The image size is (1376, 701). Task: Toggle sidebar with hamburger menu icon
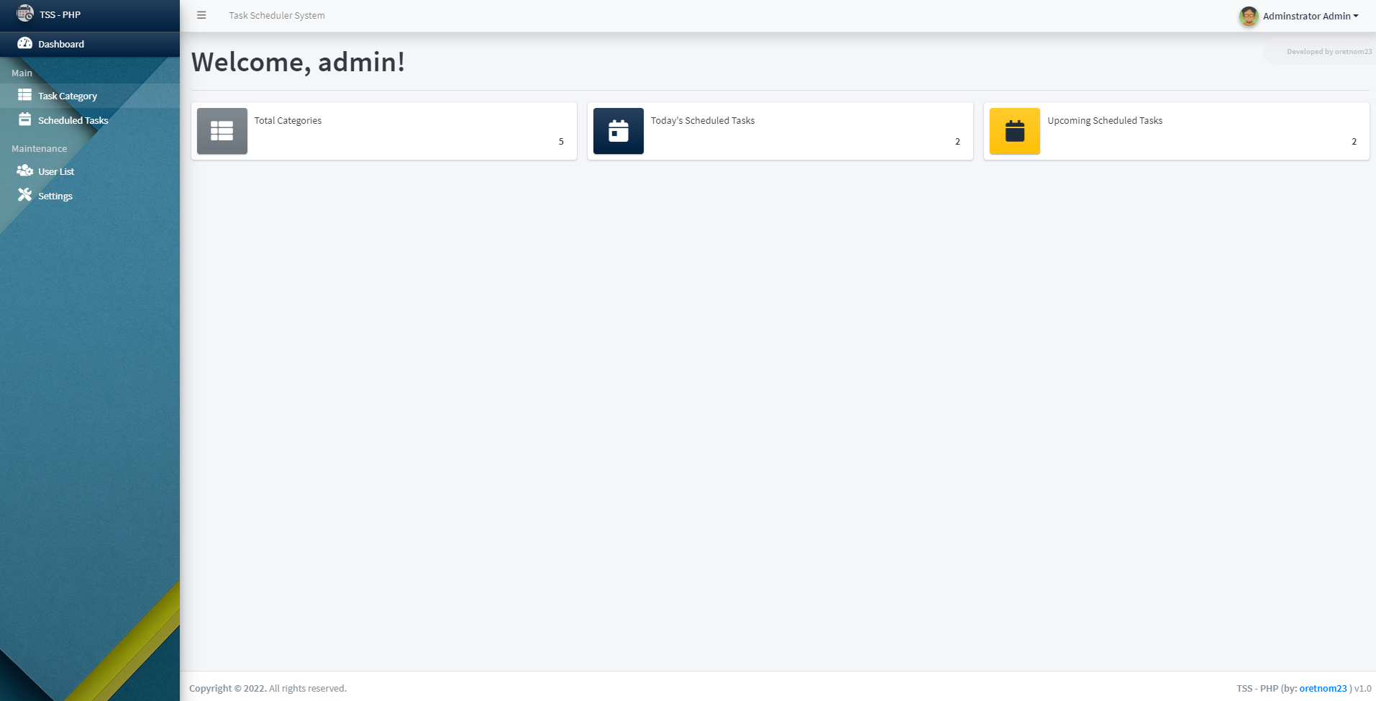pos(201,15)
